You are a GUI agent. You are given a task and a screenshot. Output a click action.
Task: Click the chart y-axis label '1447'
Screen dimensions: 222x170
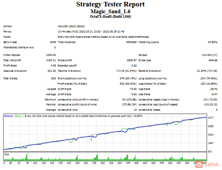tap(211, 143)
